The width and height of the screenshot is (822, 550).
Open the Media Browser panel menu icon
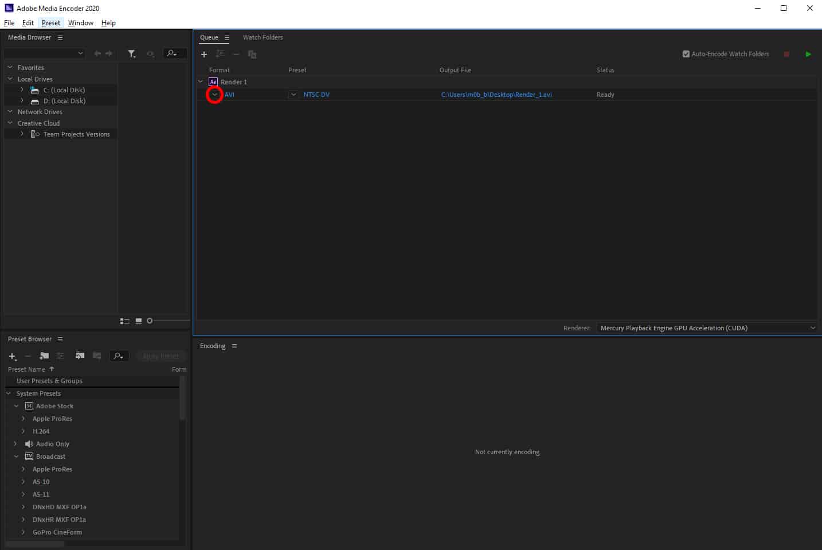pyautogui.click(x=60, y=37)
